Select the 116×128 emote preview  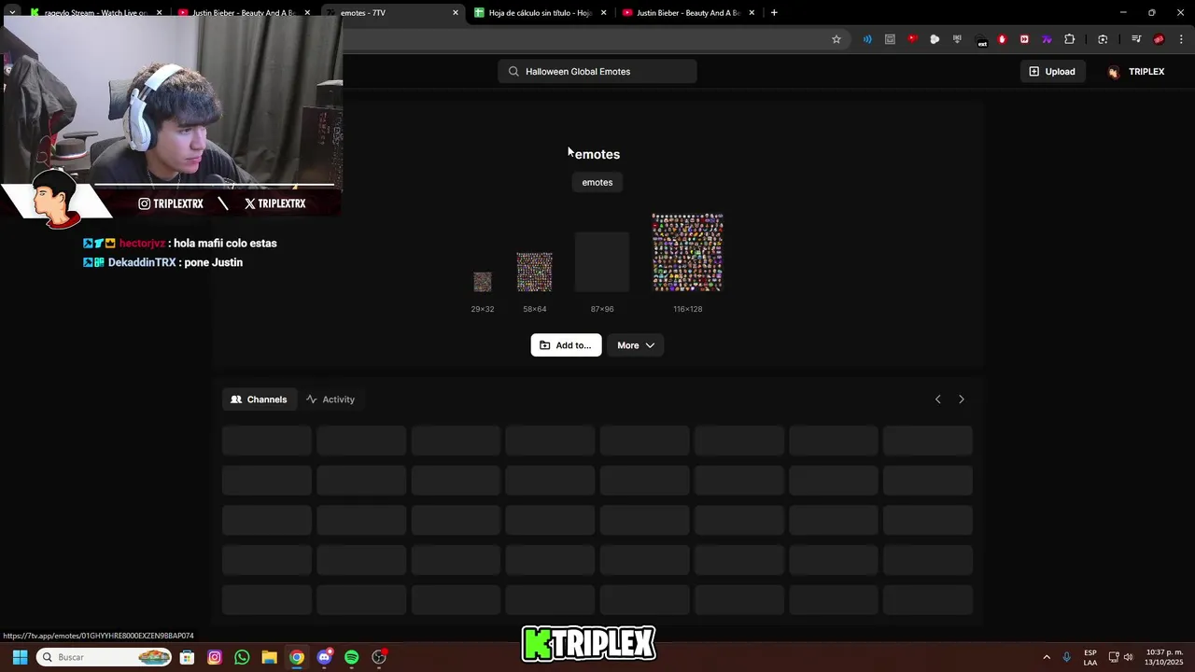(688, 252)
